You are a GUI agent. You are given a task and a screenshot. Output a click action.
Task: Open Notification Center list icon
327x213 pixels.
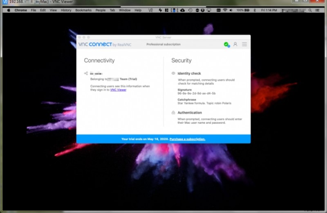(x=318, y=10)
